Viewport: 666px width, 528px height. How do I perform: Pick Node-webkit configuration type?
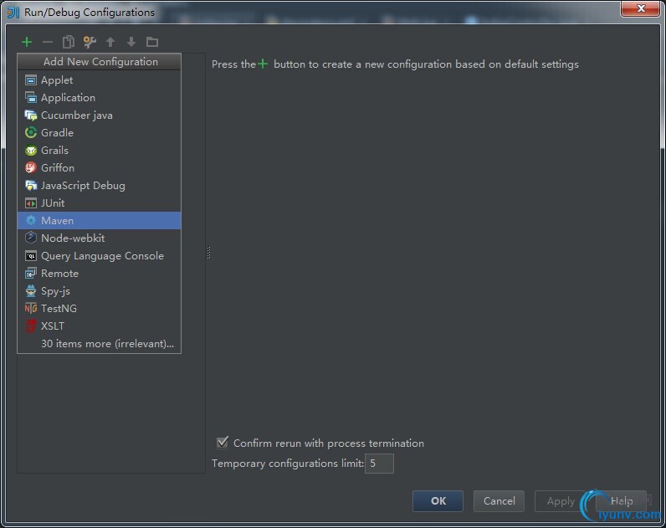[x=100, y=238]
